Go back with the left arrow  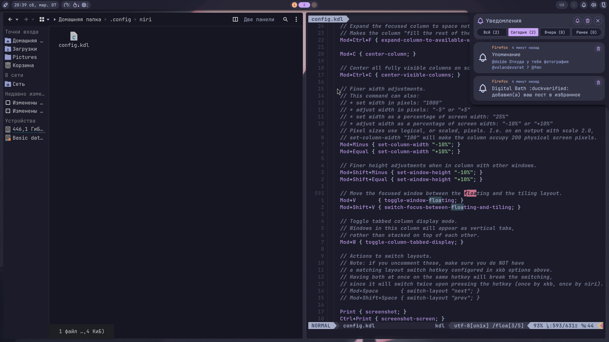(x=10, y=19)
